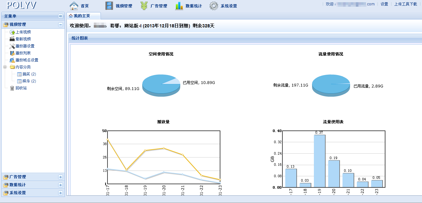Collapse the 内容分类 folder tree node
Screen dimensions: 422x203
[x=5, y=67]
